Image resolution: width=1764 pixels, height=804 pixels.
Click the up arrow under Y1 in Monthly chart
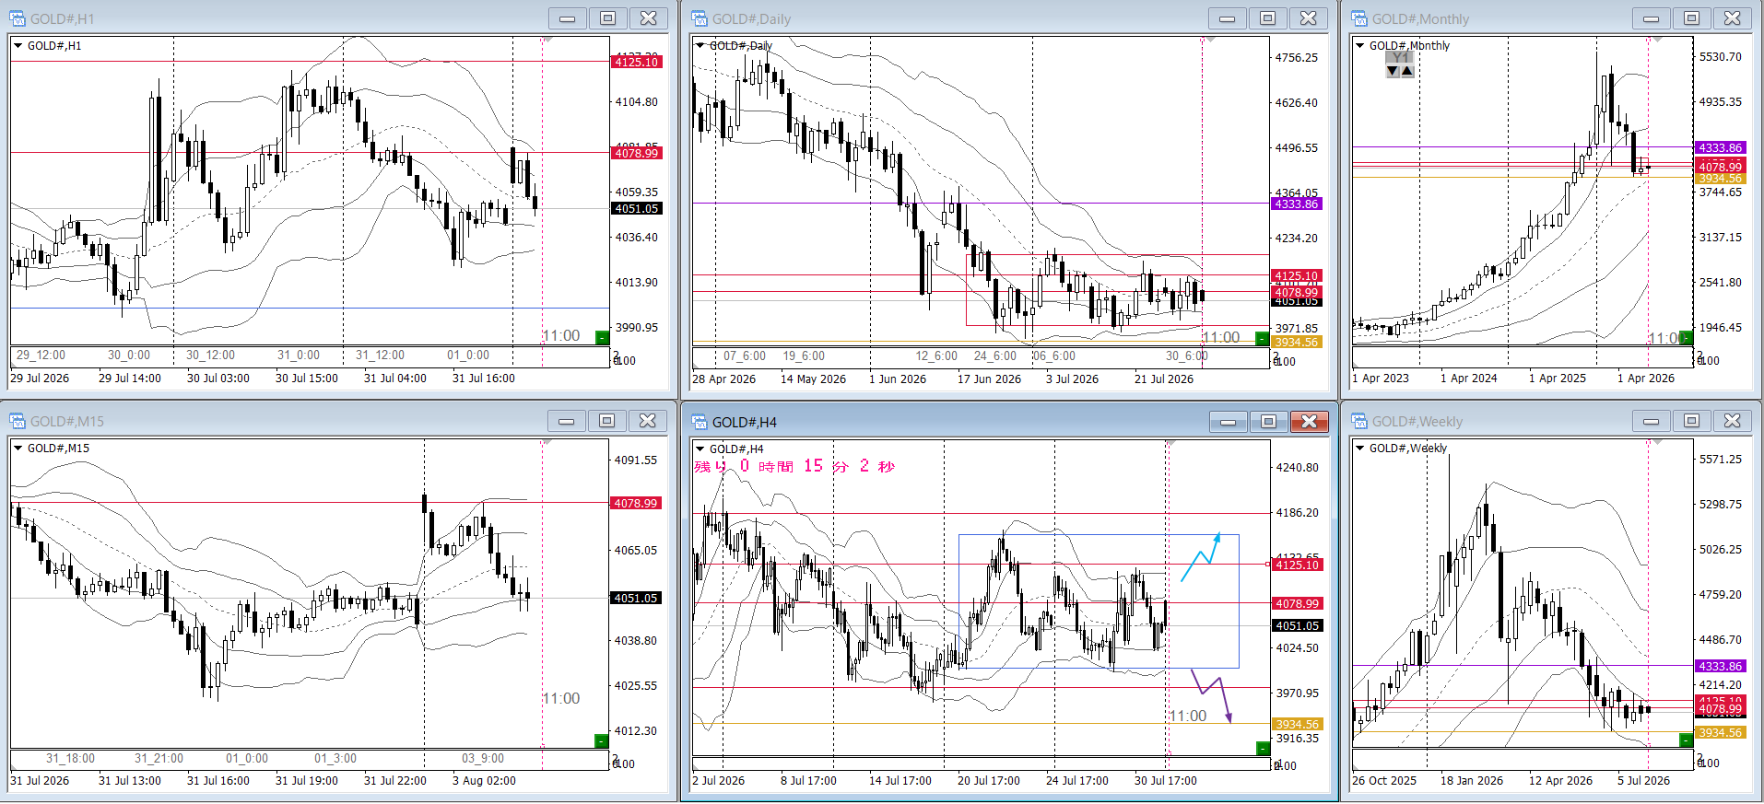(1407, 71)
